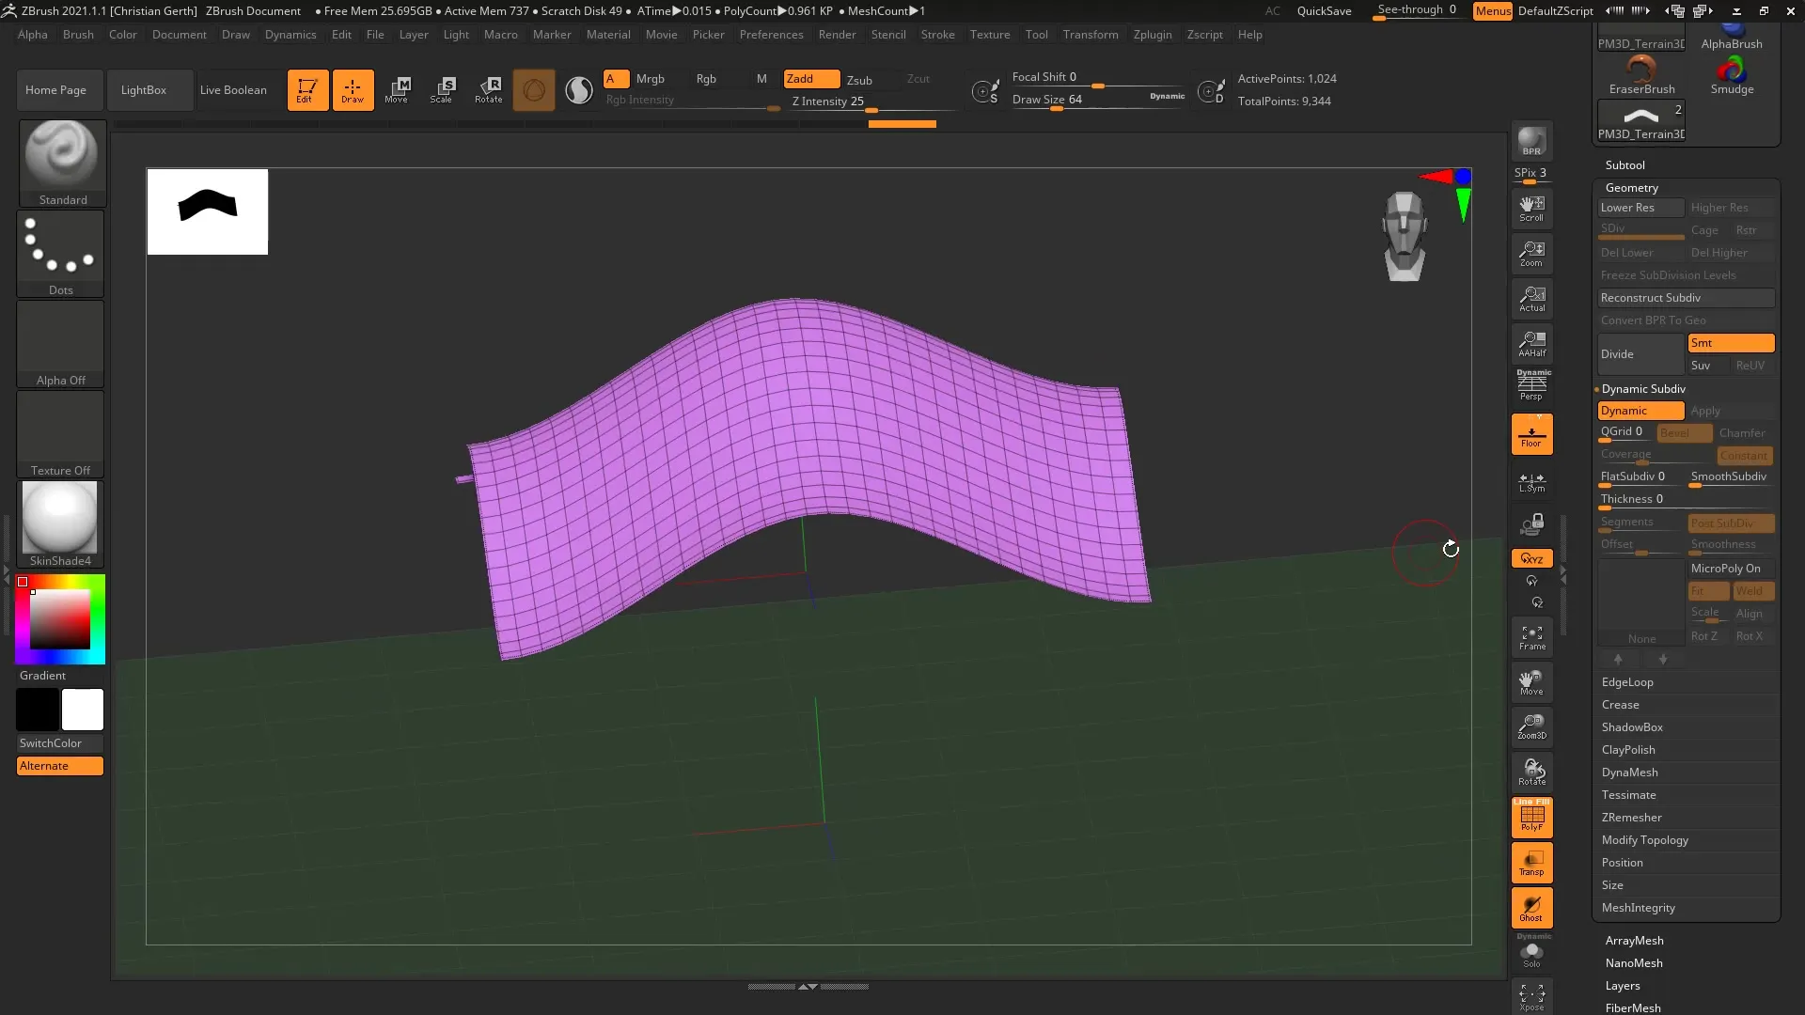
Task: Expand the Subtool section
Action: (1625, 164)
